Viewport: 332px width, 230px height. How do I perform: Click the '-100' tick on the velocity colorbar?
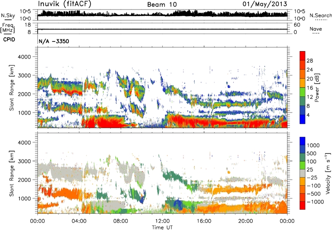pos(314,186)
